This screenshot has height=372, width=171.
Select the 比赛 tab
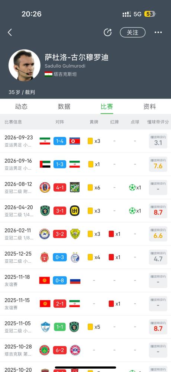pyautogui.click(x=107, y=106)
